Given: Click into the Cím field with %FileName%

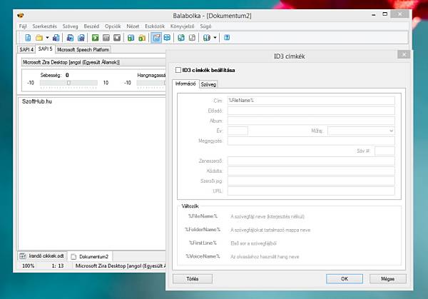Looking at the screenshot, I should 311,101.
